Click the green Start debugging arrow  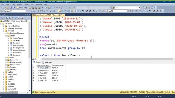pyautogui.click(x=74, y=8)
